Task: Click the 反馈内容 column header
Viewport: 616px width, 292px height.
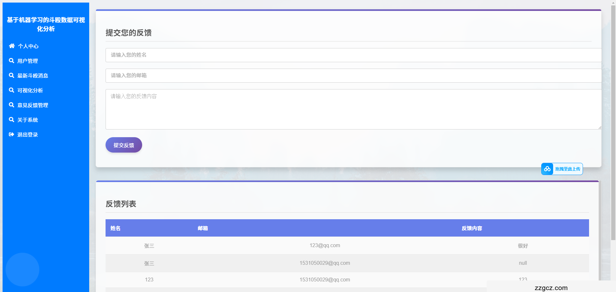Action: click(472, 228)
